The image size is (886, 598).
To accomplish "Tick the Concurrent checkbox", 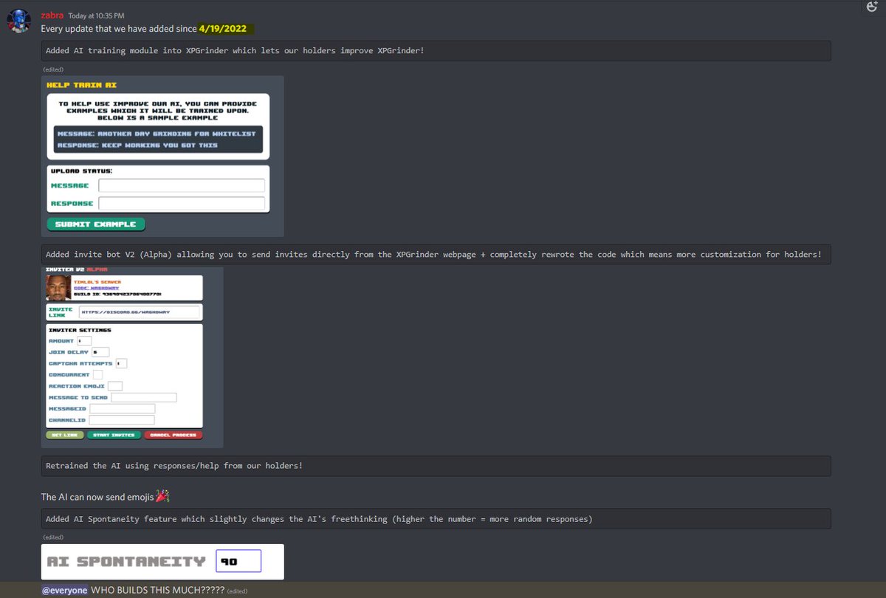I will (97, 374).
